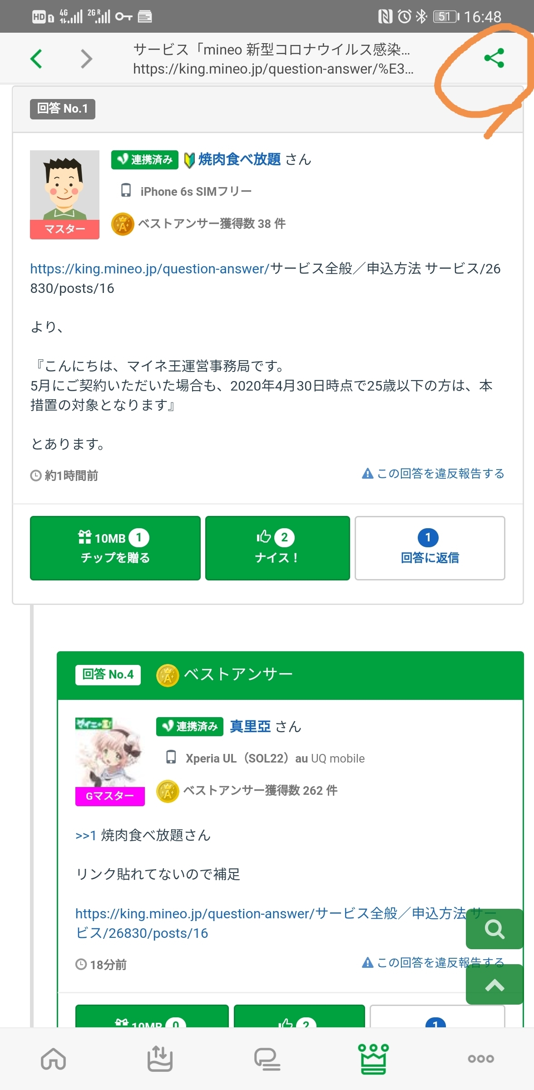Open the data download tray tab
534x1090 pixels.
(160, 1059)
